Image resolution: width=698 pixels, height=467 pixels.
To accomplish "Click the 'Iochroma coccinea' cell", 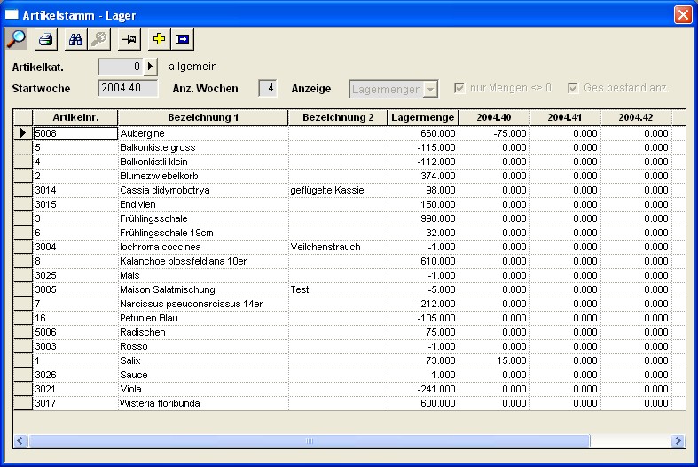I will pyautogui.click(x=203, y=247).
